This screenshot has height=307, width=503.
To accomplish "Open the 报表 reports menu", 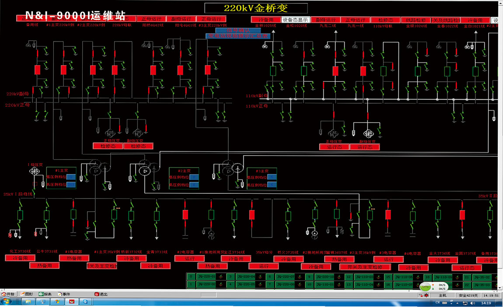I will tap(45, 294).
